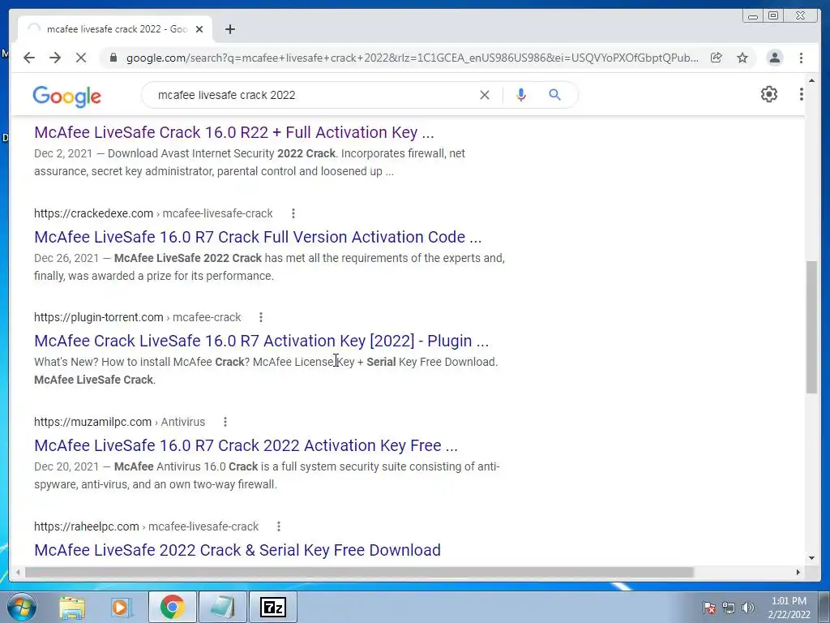The height and width of the screenshot is (623, 830).
Task: Go back to the previous page
Action: (x=29, y=58)
